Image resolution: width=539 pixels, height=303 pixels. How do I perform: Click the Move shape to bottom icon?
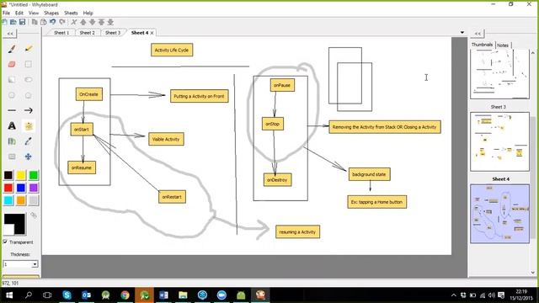110,22
